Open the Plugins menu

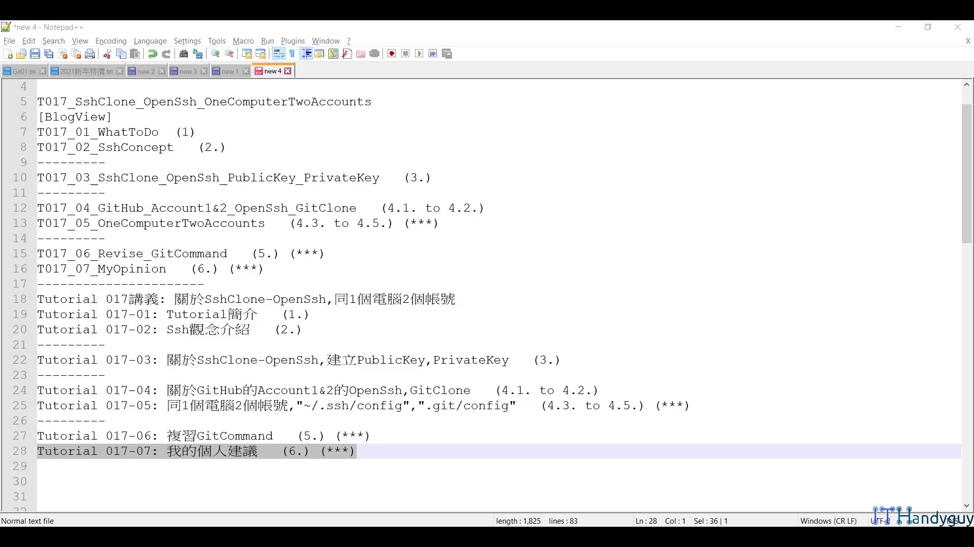(293, 41)
